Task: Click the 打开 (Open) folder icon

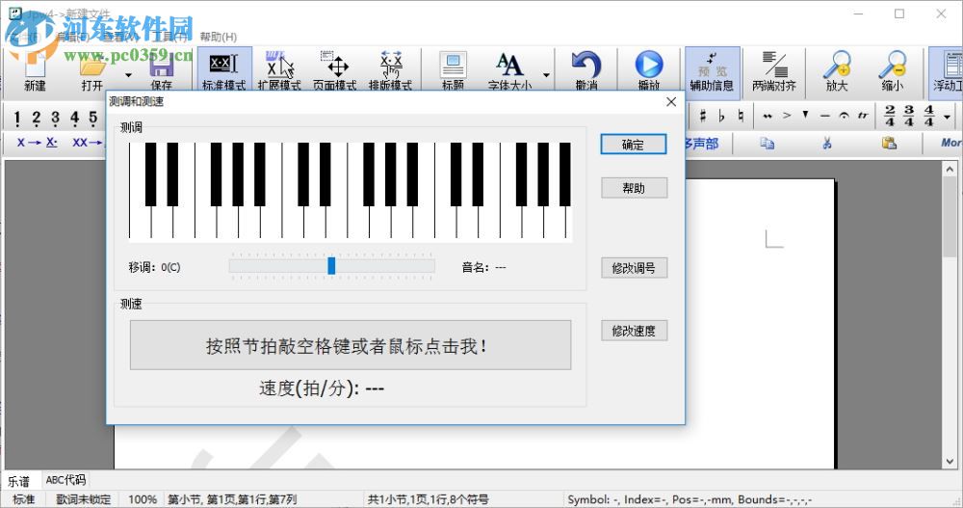Action: 92,70
